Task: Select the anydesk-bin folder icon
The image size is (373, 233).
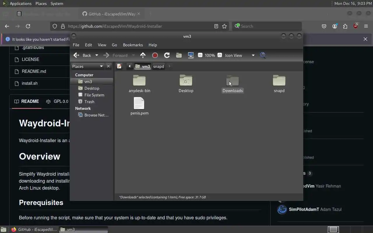Action: pyautogui.click(x=139, y=81)
